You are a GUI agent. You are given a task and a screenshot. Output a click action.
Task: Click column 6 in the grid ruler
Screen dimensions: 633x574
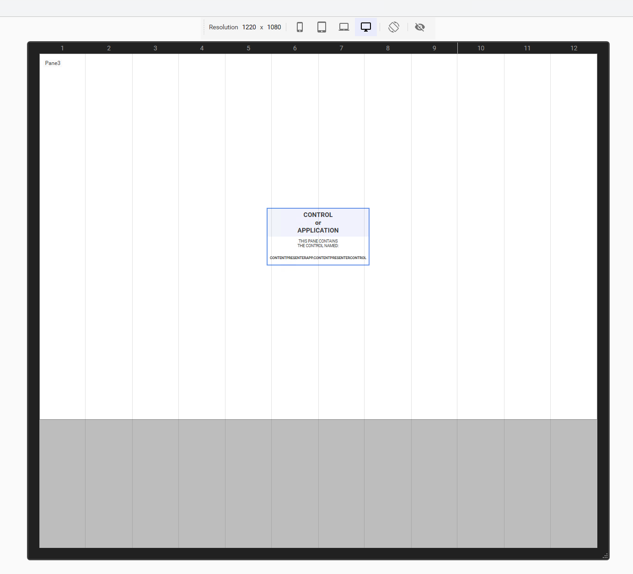coord(295,48)
